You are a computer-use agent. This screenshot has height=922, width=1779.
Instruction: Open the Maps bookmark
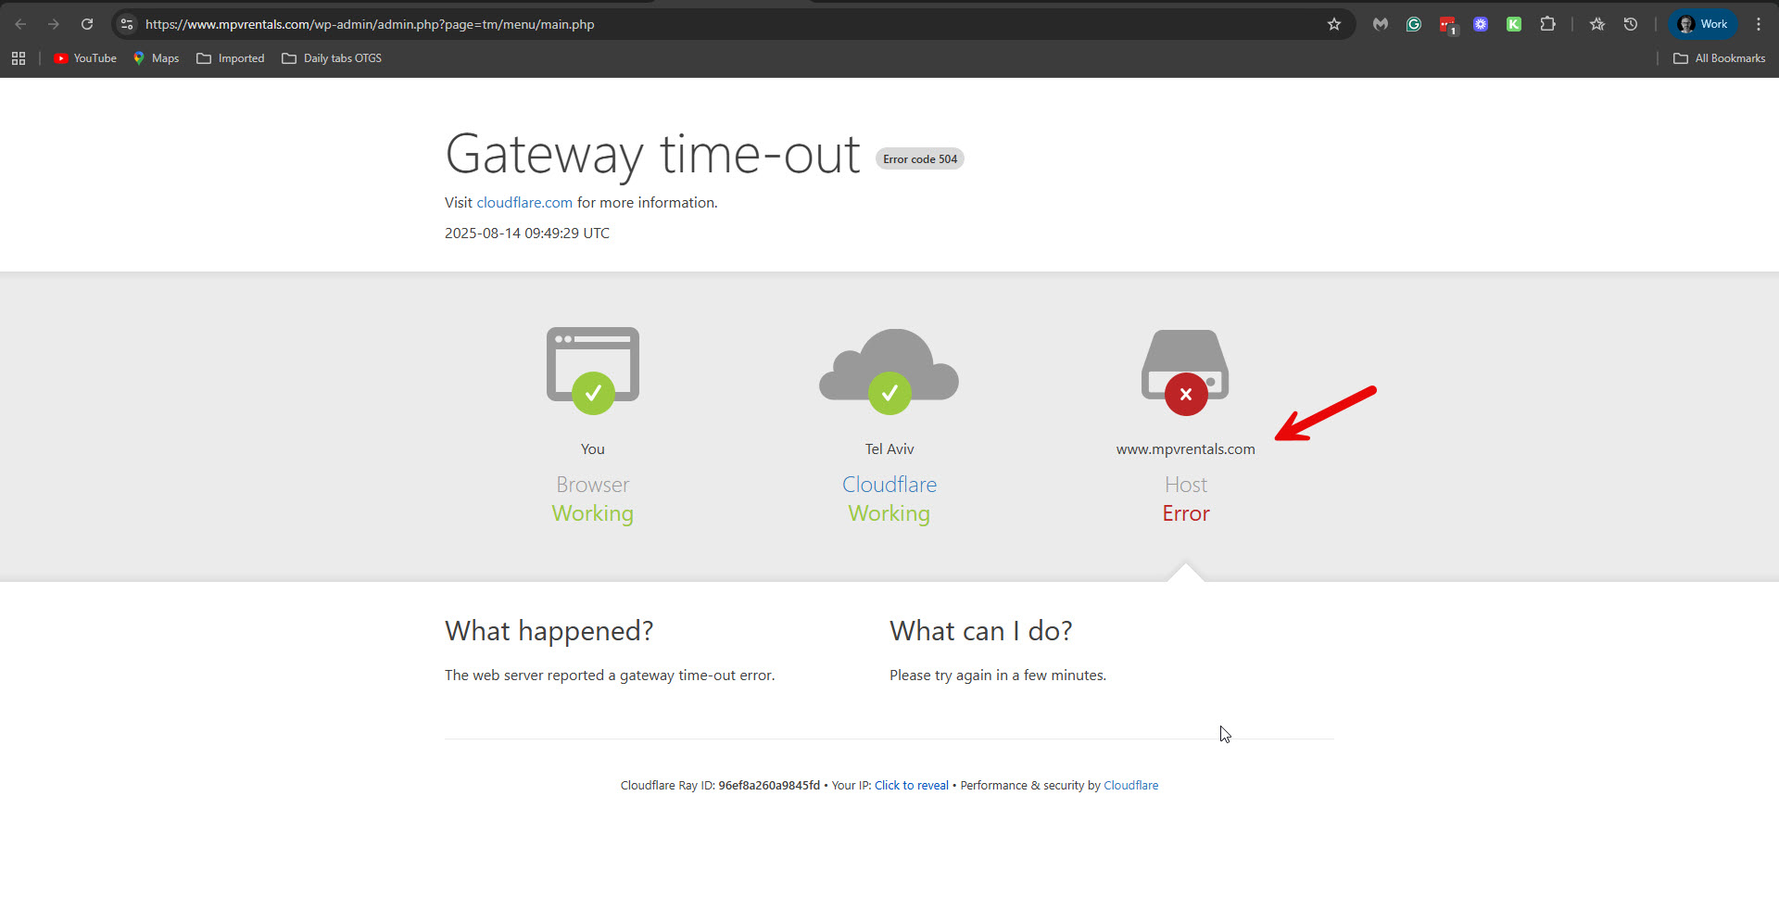[x=156, y=58]
